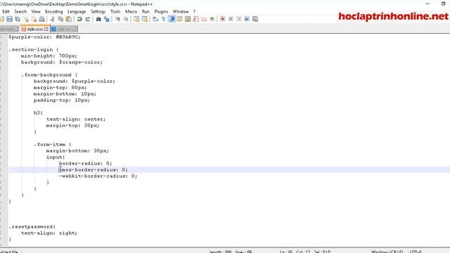The width and height of the screenshot is (450, 253).
Task: Open the Plugins menu
Action: (161, 11)
